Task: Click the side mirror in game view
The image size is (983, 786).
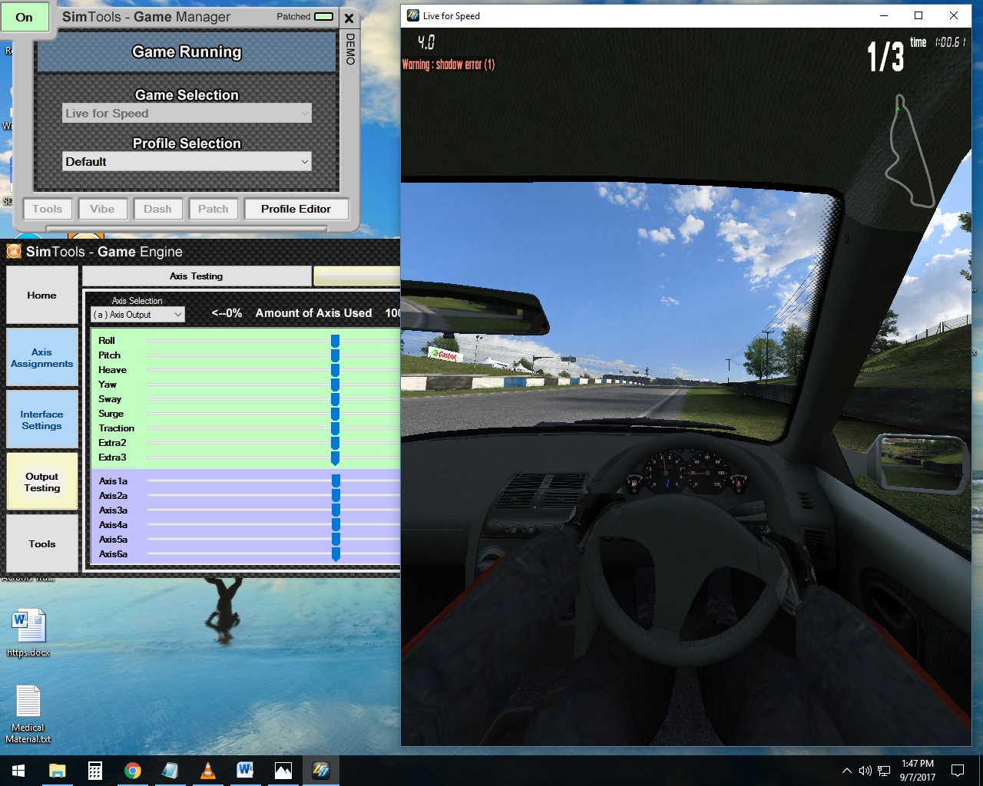Action: (x=921, y=463)
